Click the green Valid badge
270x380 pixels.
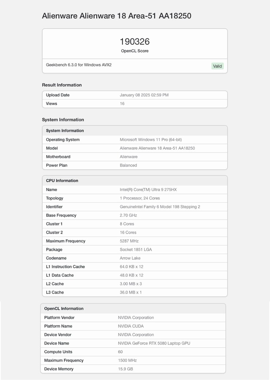pos(217,66)
